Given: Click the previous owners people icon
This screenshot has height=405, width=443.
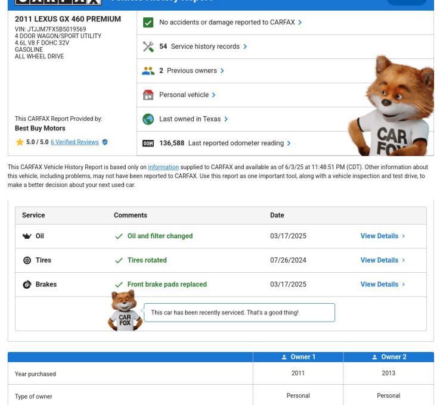Looking at the screenshot, I should [148, 70].
